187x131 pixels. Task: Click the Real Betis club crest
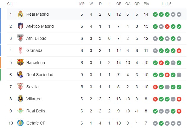tap(20, 111)
